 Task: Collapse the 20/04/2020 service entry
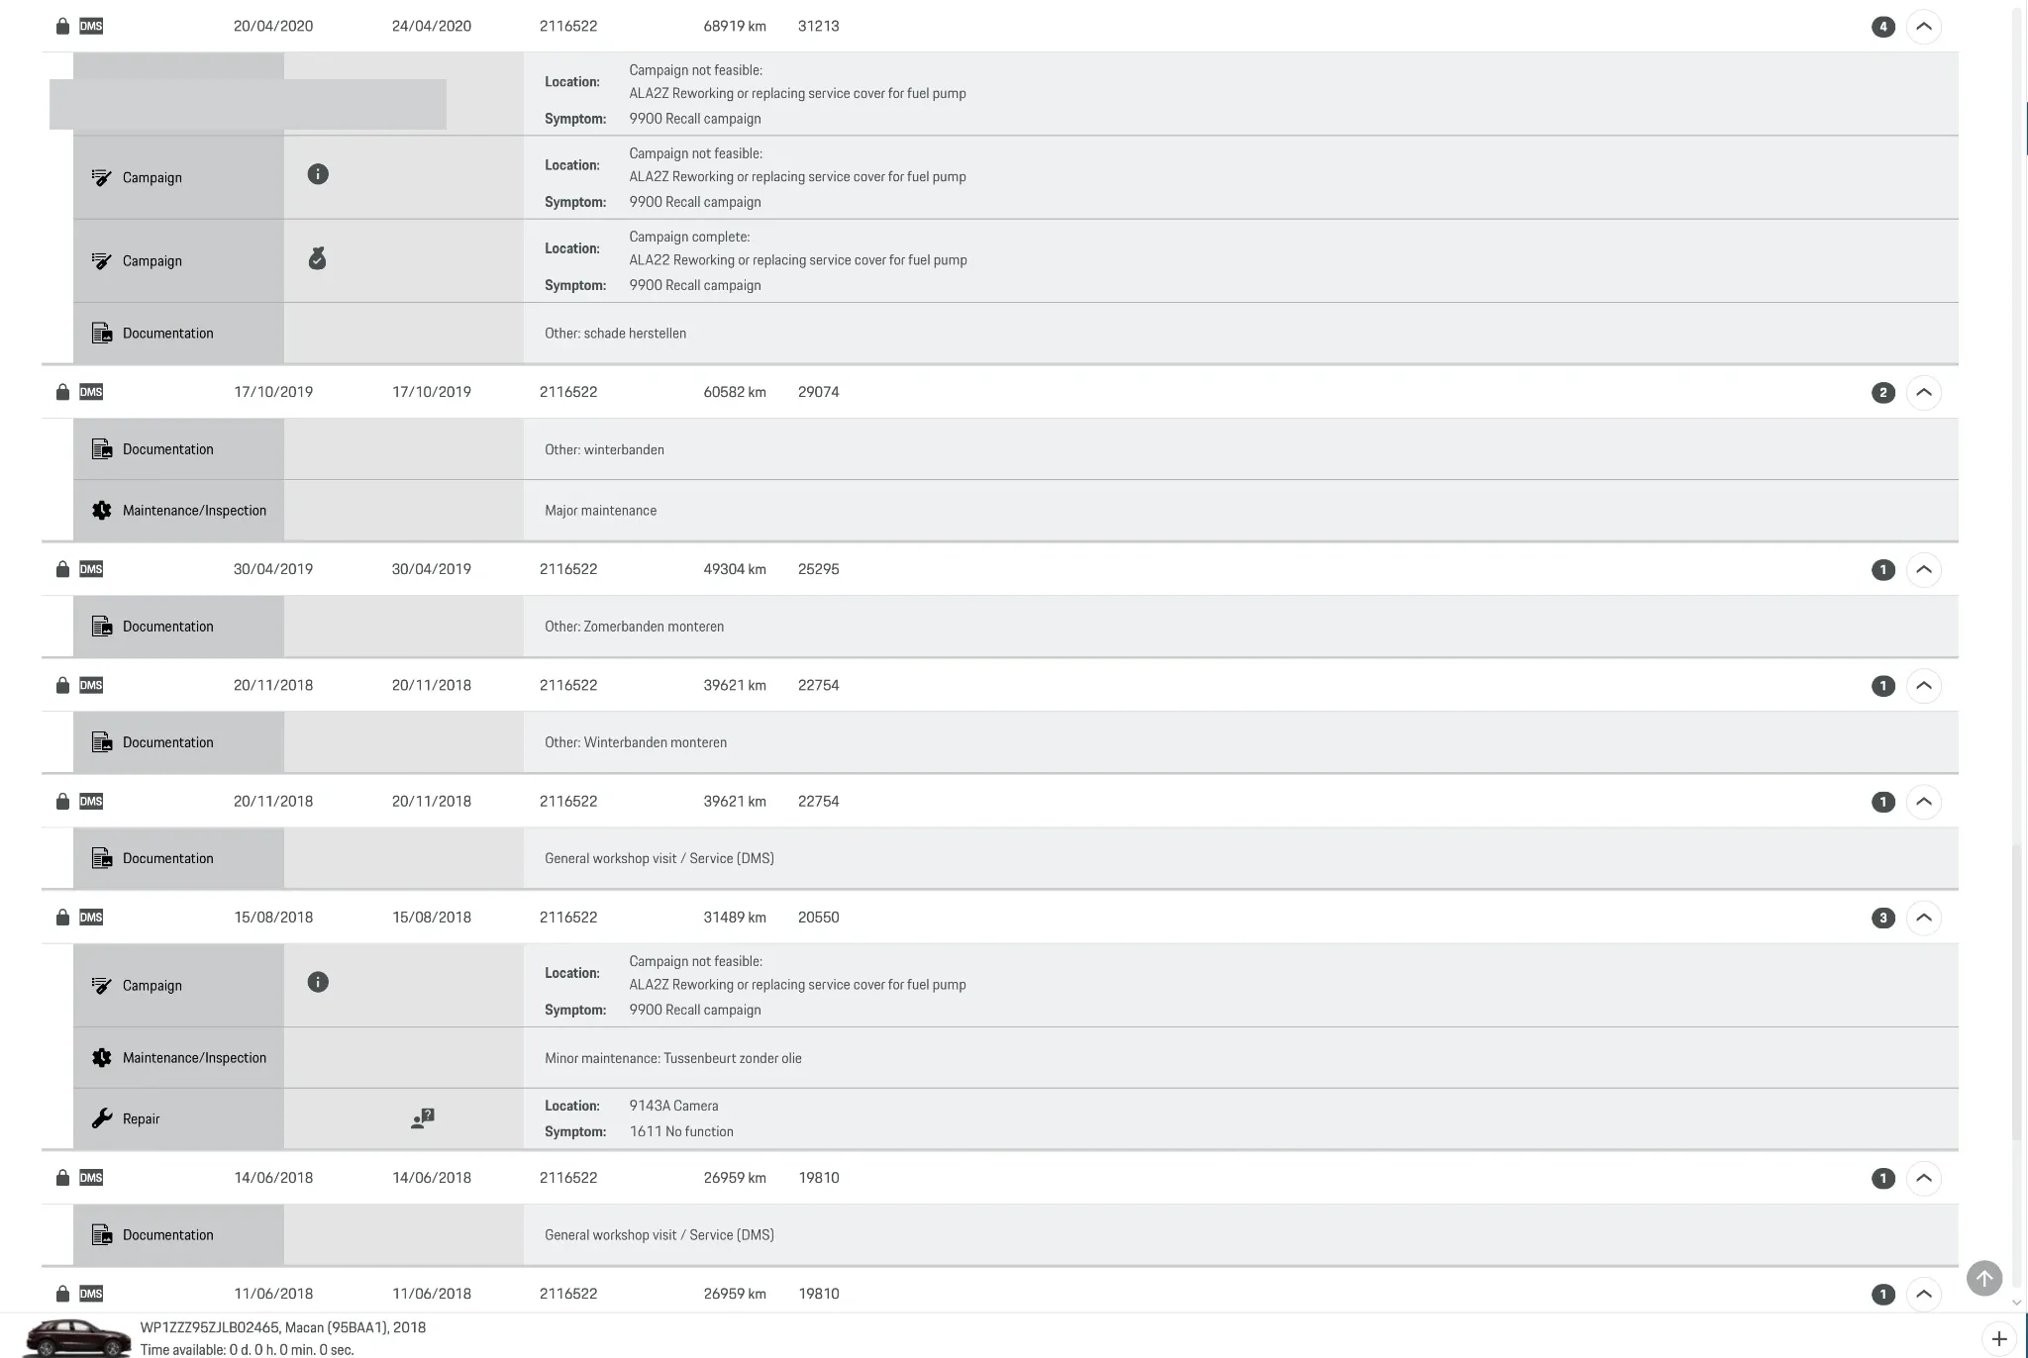pos(1923,27)
